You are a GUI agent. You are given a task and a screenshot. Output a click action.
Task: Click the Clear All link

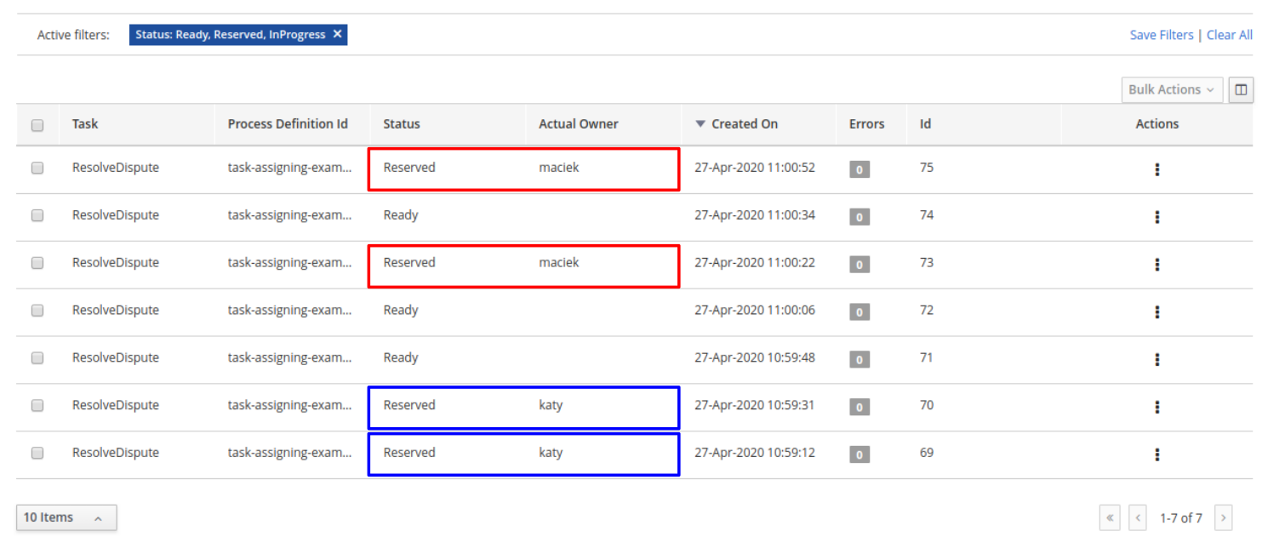[x=1230, y=34]
